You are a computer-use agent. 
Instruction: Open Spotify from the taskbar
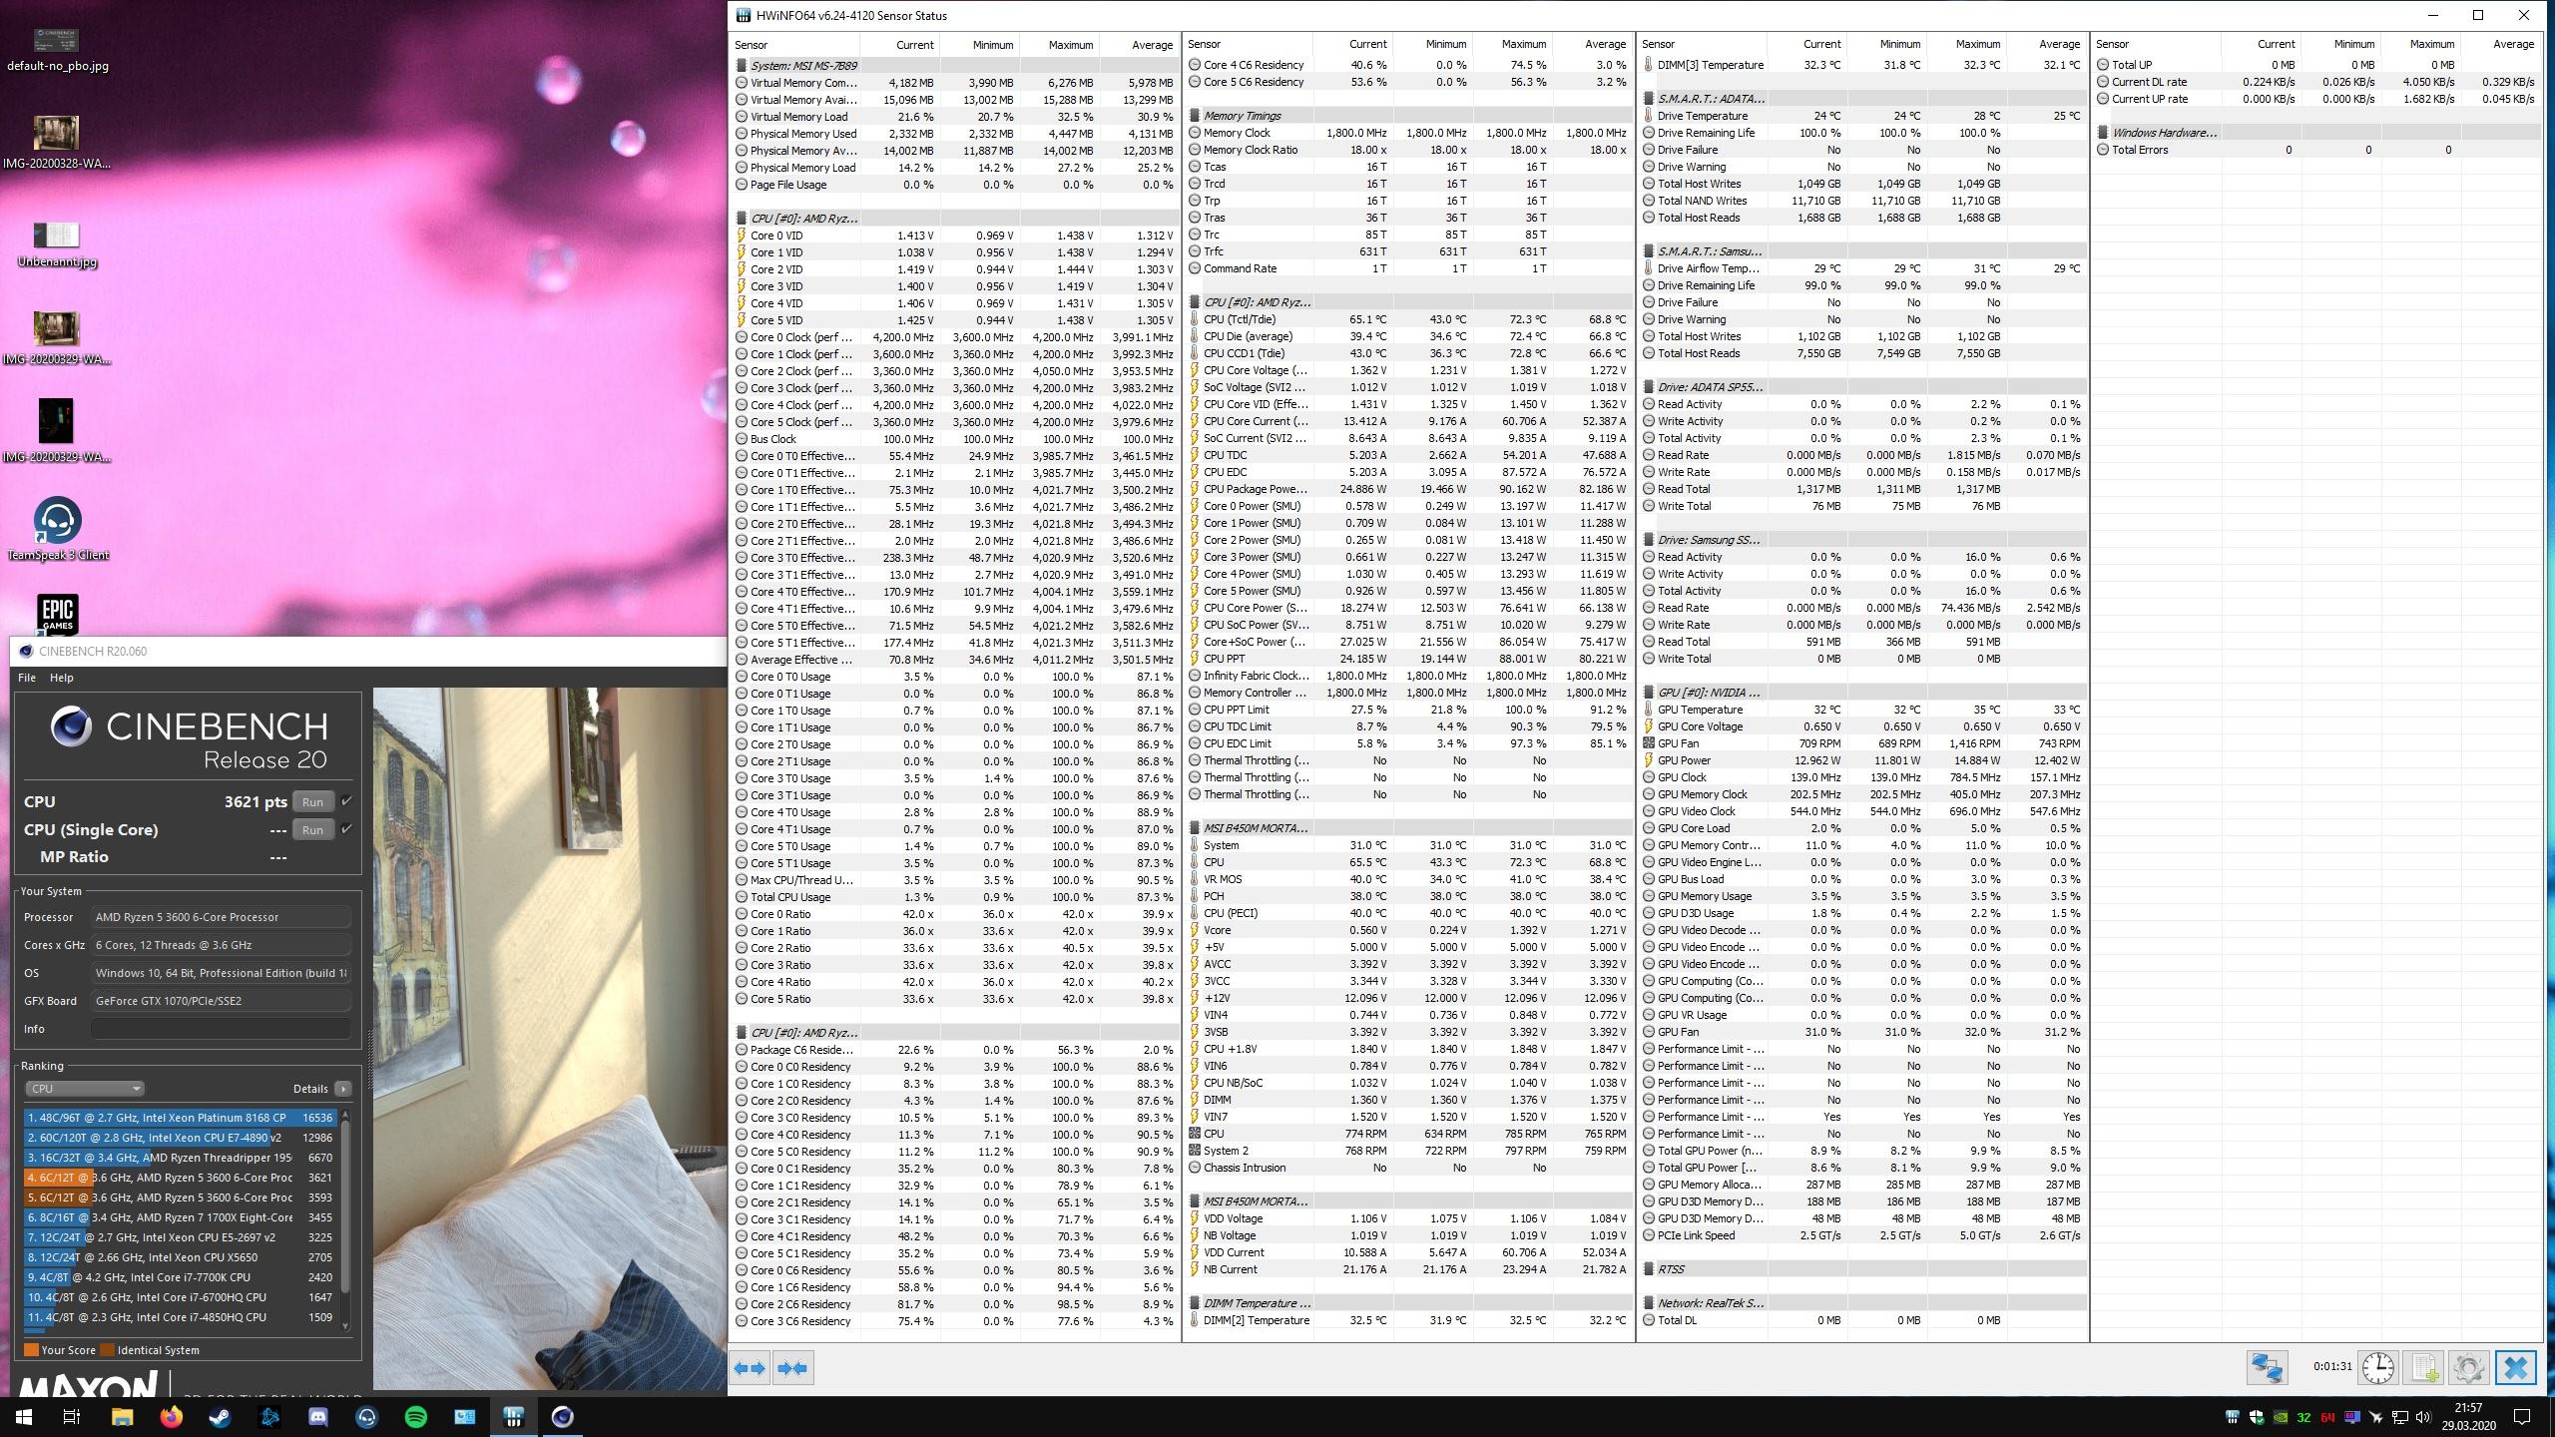click(415, 1416)
